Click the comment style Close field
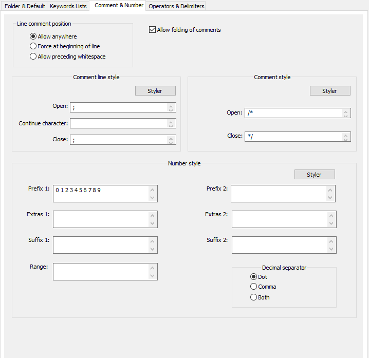This screenshot has width=369, height=358. coord(293,137)
